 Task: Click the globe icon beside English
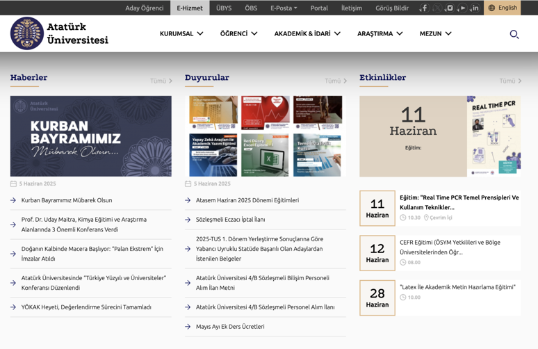coord(491,8)
